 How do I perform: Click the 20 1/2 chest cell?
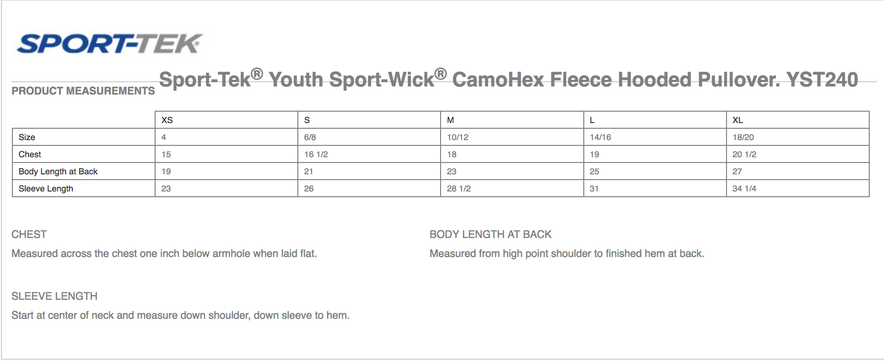tap(798, 154)
